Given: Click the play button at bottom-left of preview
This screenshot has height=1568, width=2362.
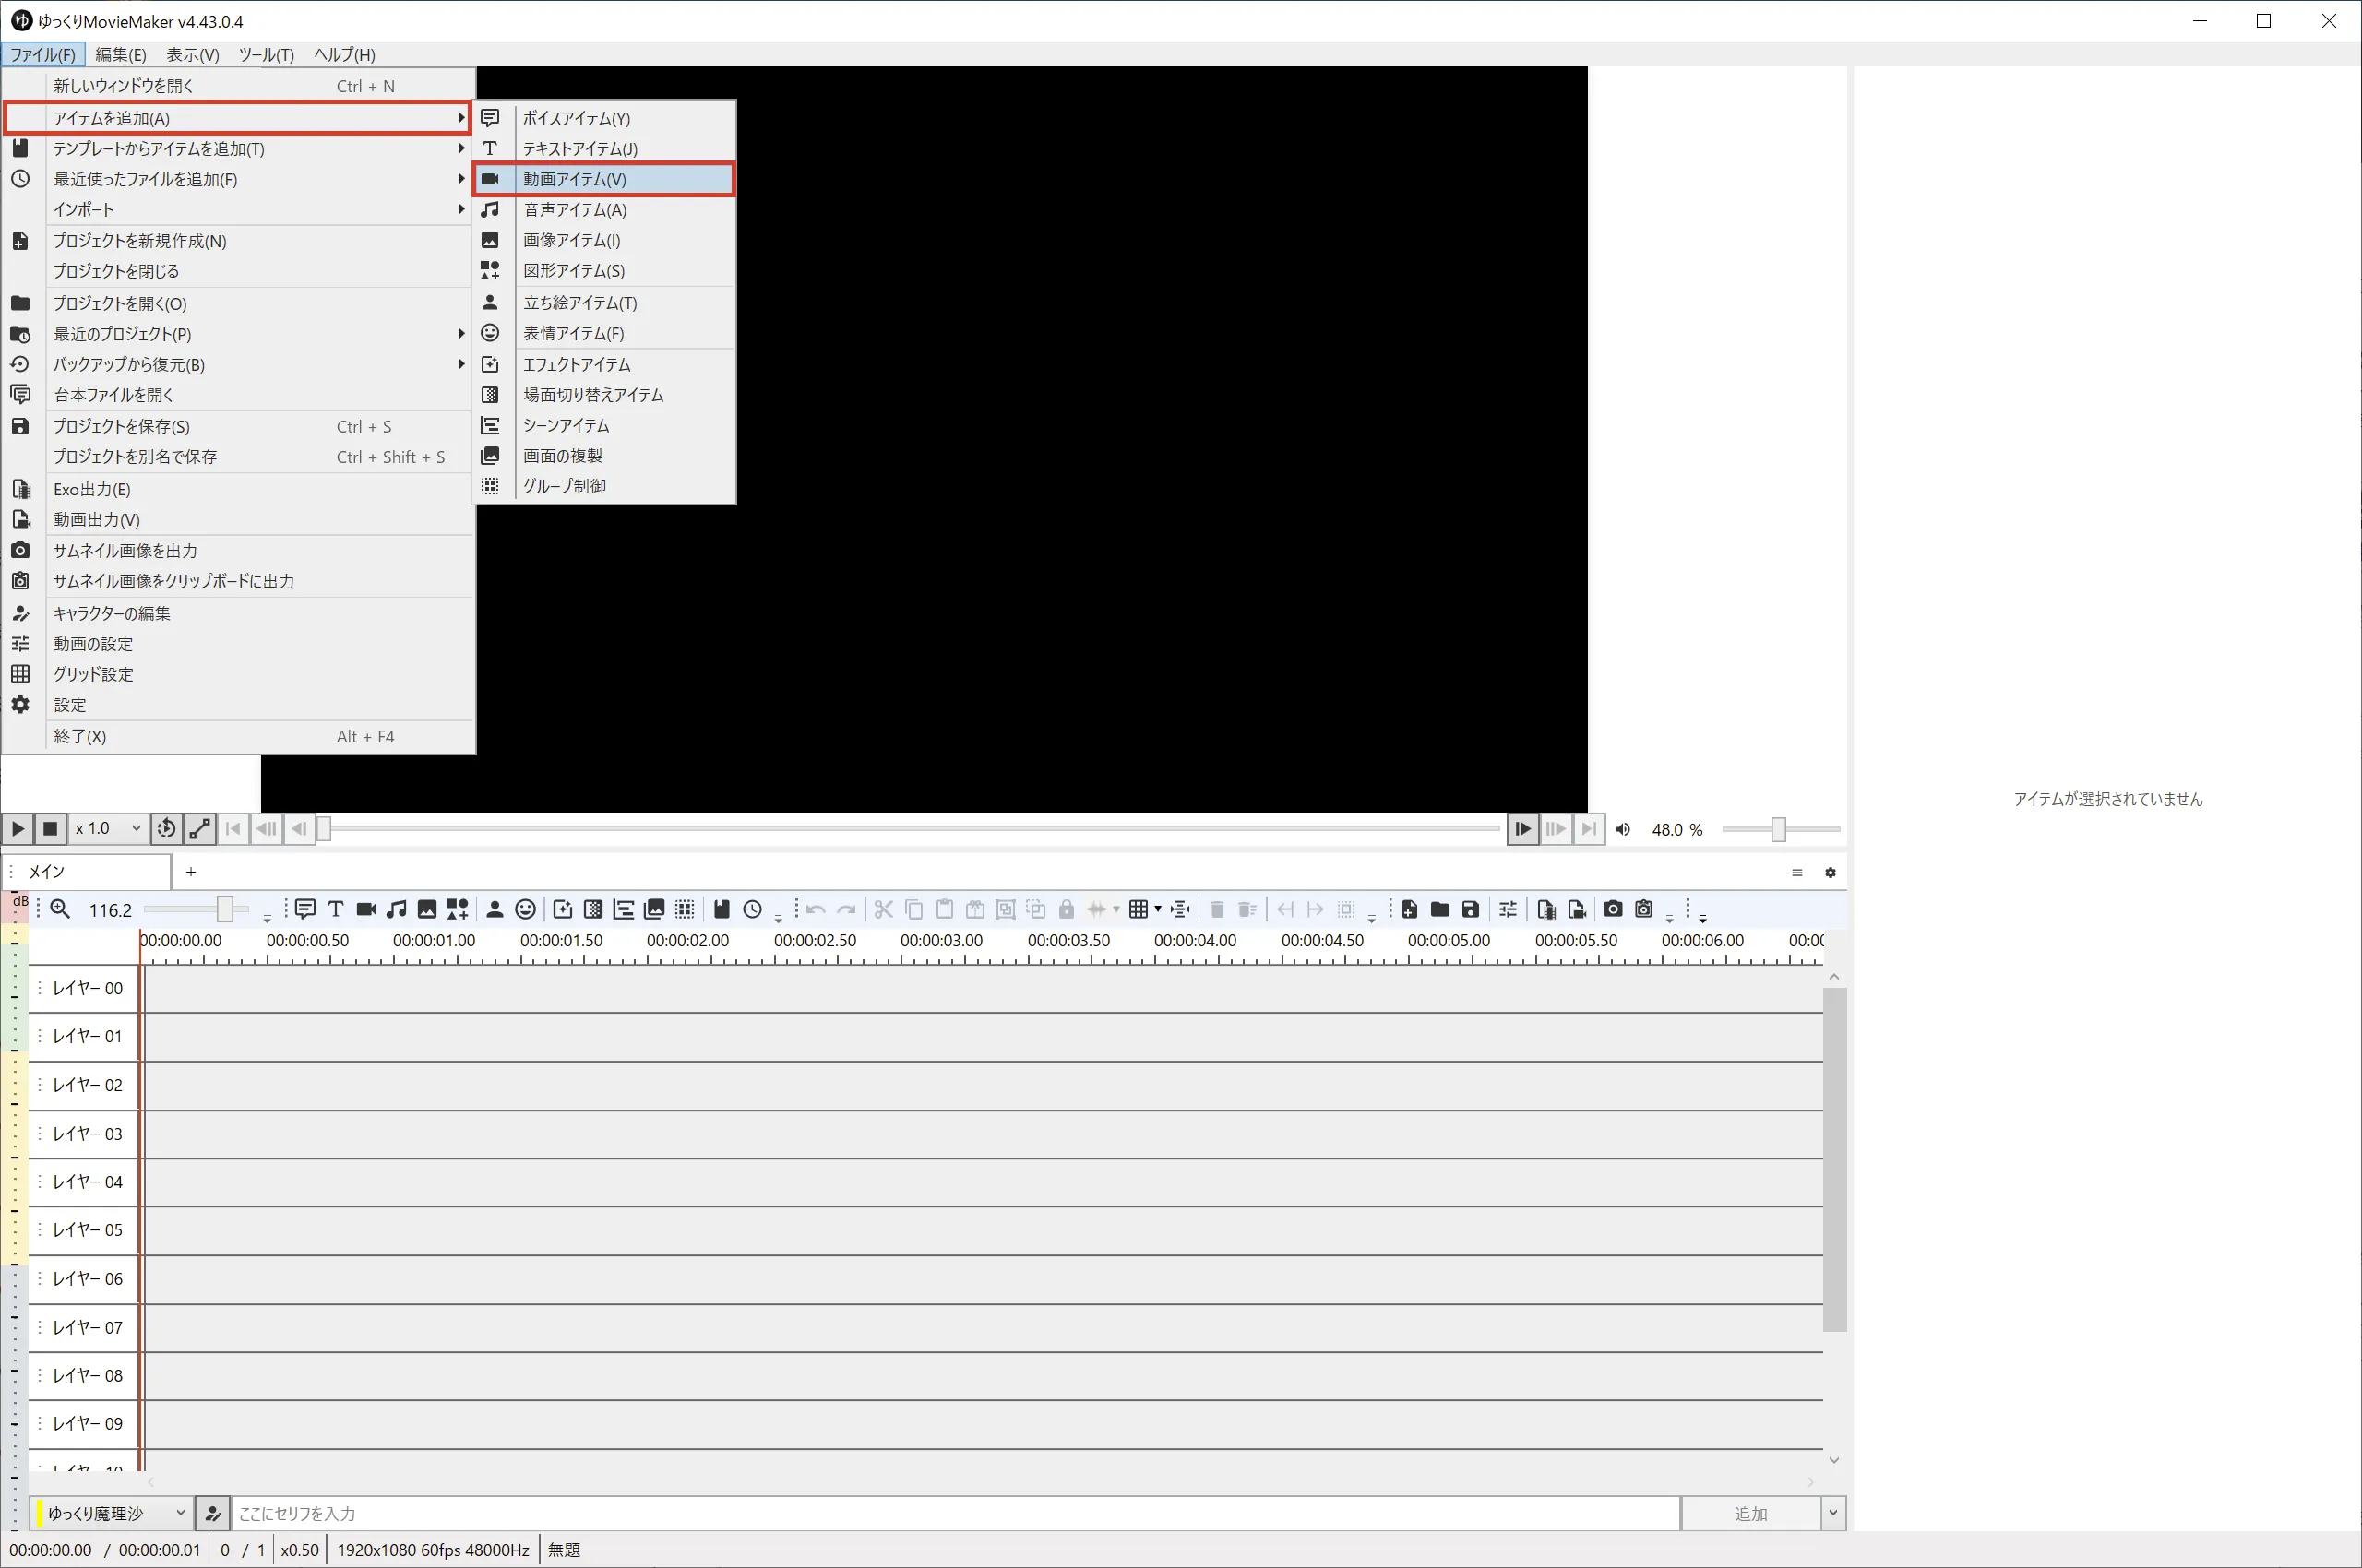Looking at the screenshot, I should [17, 828].
